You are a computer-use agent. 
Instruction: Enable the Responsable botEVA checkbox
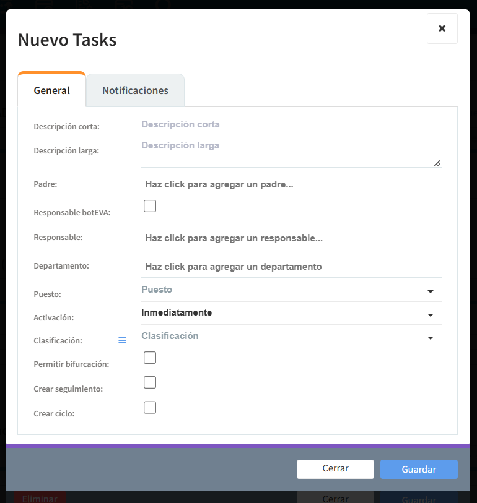150,206
